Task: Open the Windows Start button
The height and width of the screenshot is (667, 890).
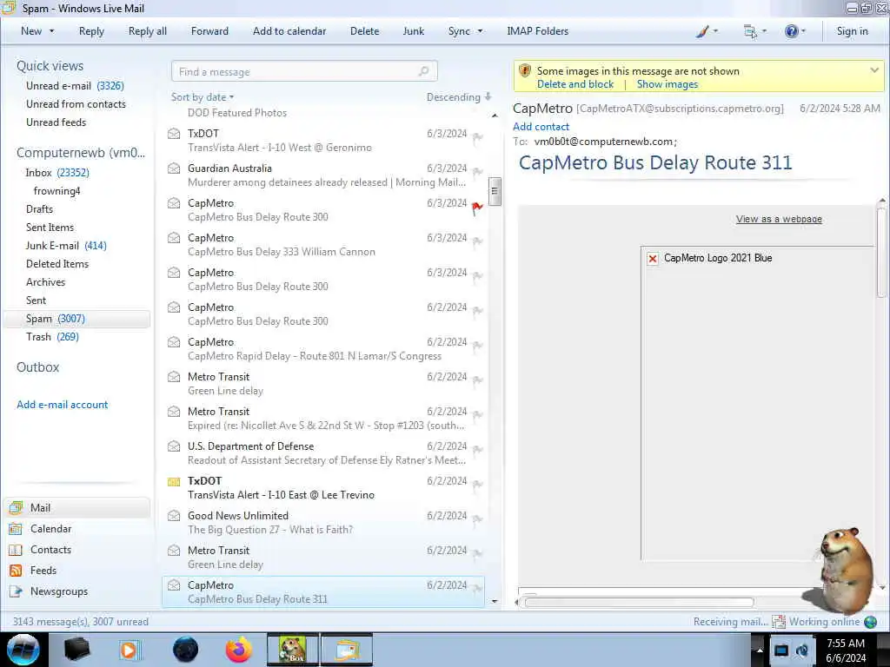Action: point(23,650)
